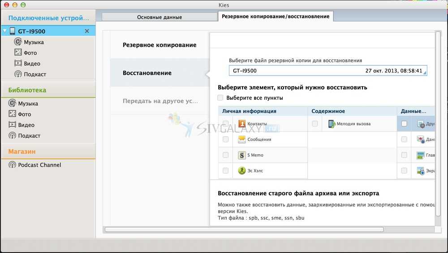The image size is (448, 253).
Task: Check the S Memo checkbox
Action: (225, 155)
